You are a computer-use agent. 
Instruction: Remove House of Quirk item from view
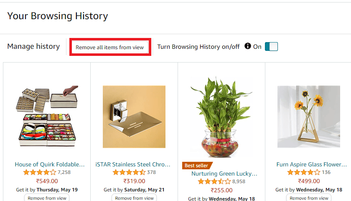(47, 198)
